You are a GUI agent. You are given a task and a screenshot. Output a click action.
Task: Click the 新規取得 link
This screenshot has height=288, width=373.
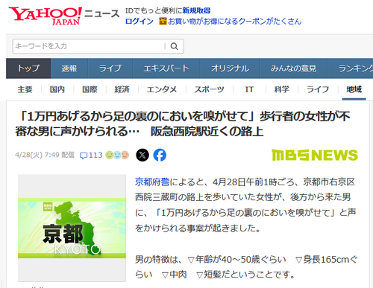pos(196,10)
